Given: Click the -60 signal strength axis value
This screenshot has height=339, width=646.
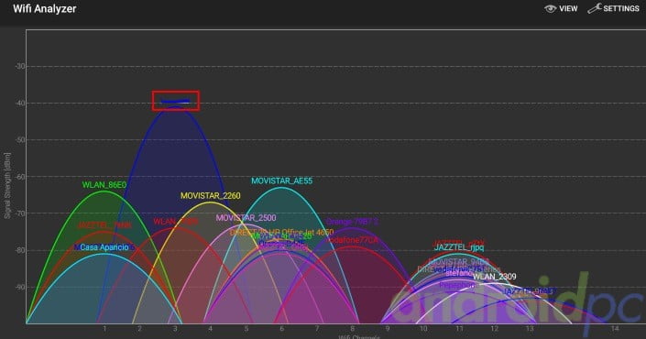Looking at the screenshot, I should click(x=20, y=177).
